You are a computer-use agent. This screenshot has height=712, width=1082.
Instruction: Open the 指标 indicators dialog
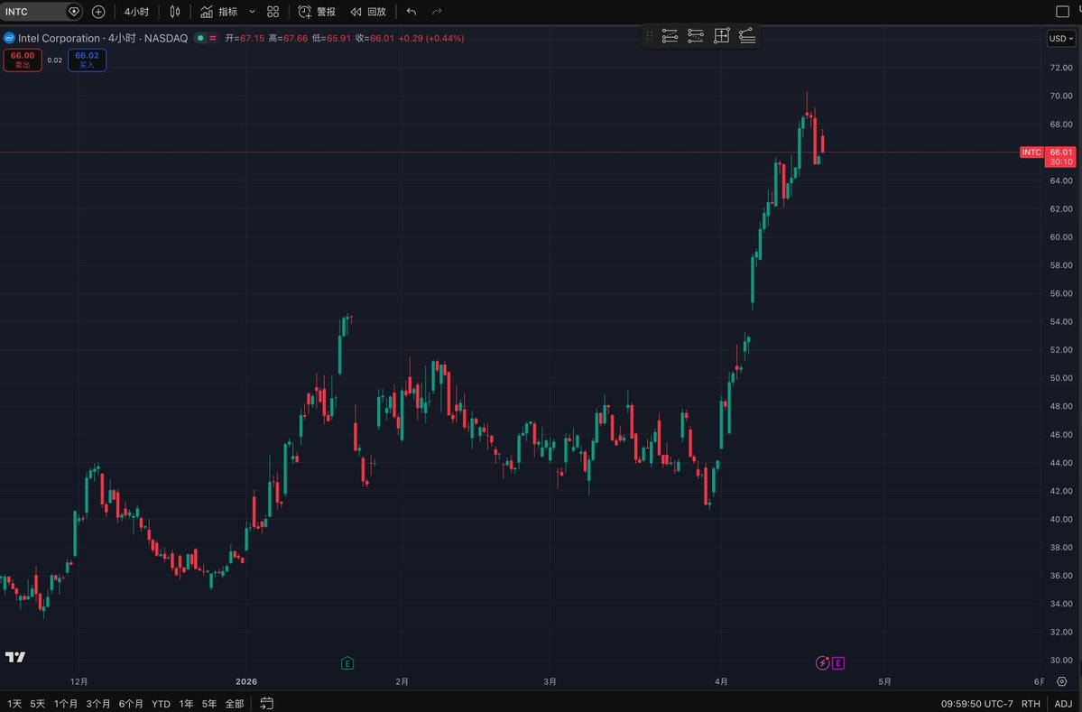pos(218,12)
